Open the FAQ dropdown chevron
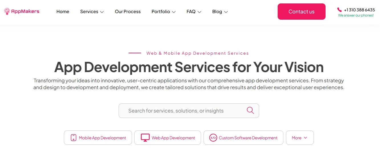This screenshot has height=151, width=380. tap(200, 12)
